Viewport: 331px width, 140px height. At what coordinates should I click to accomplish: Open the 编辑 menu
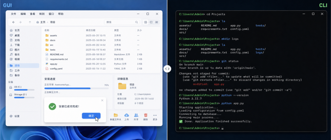23,14
